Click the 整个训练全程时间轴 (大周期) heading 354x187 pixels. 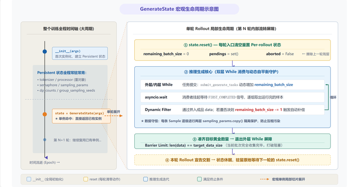[x=69, y=28]
